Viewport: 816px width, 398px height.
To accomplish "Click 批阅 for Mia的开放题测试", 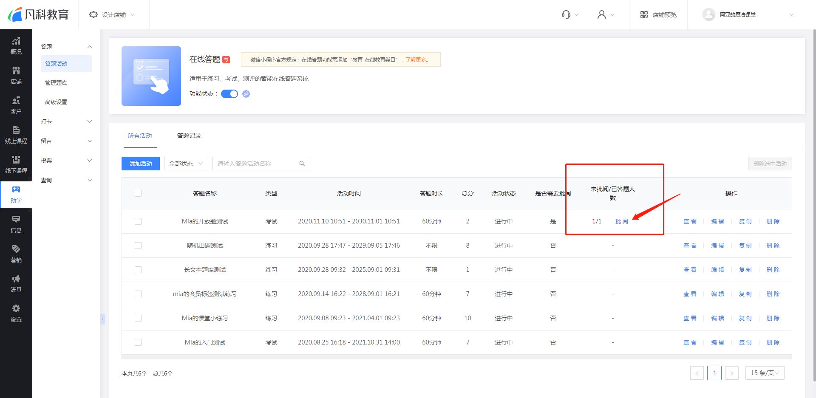I will pos(621,221).
